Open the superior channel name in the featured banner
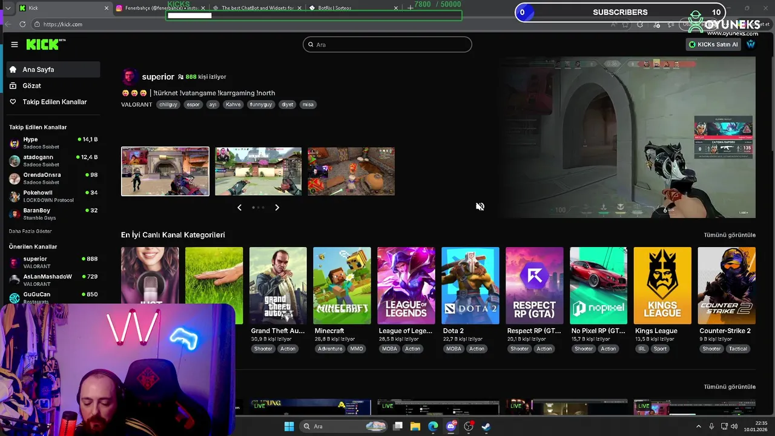 pos(158,77)
